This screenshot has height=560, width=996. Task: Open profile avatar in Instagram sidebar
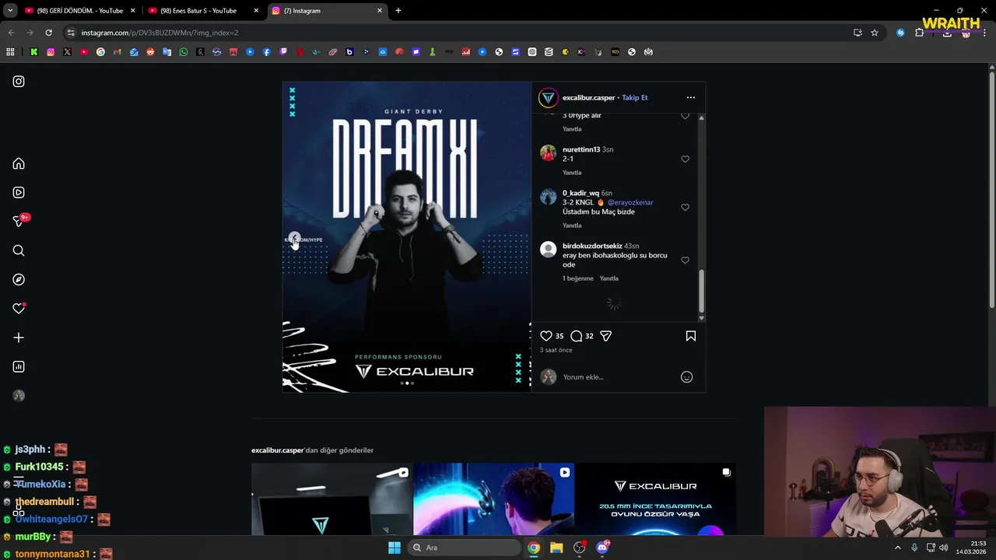pyautogui.click(x=19, y=396)
